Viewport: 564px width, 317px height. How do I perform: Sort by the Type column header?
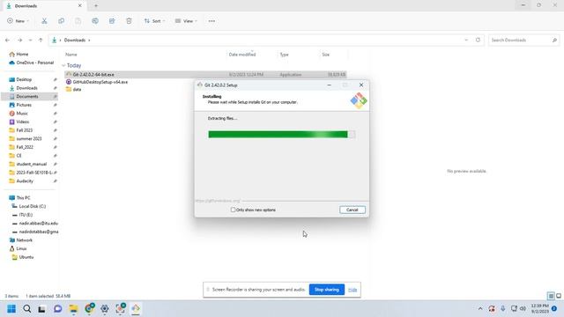point(284,55)
